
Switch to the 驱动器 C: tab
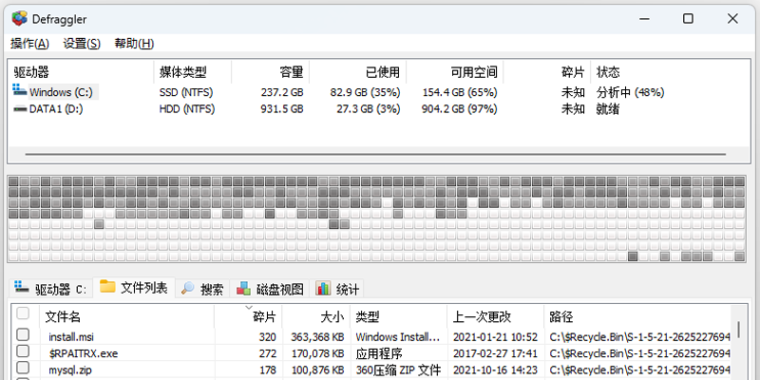[50, 289]
